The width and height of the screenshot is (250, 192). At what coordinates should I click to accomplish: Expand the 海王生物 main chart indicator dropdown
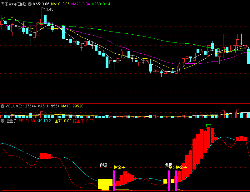[x=30, y=4]
